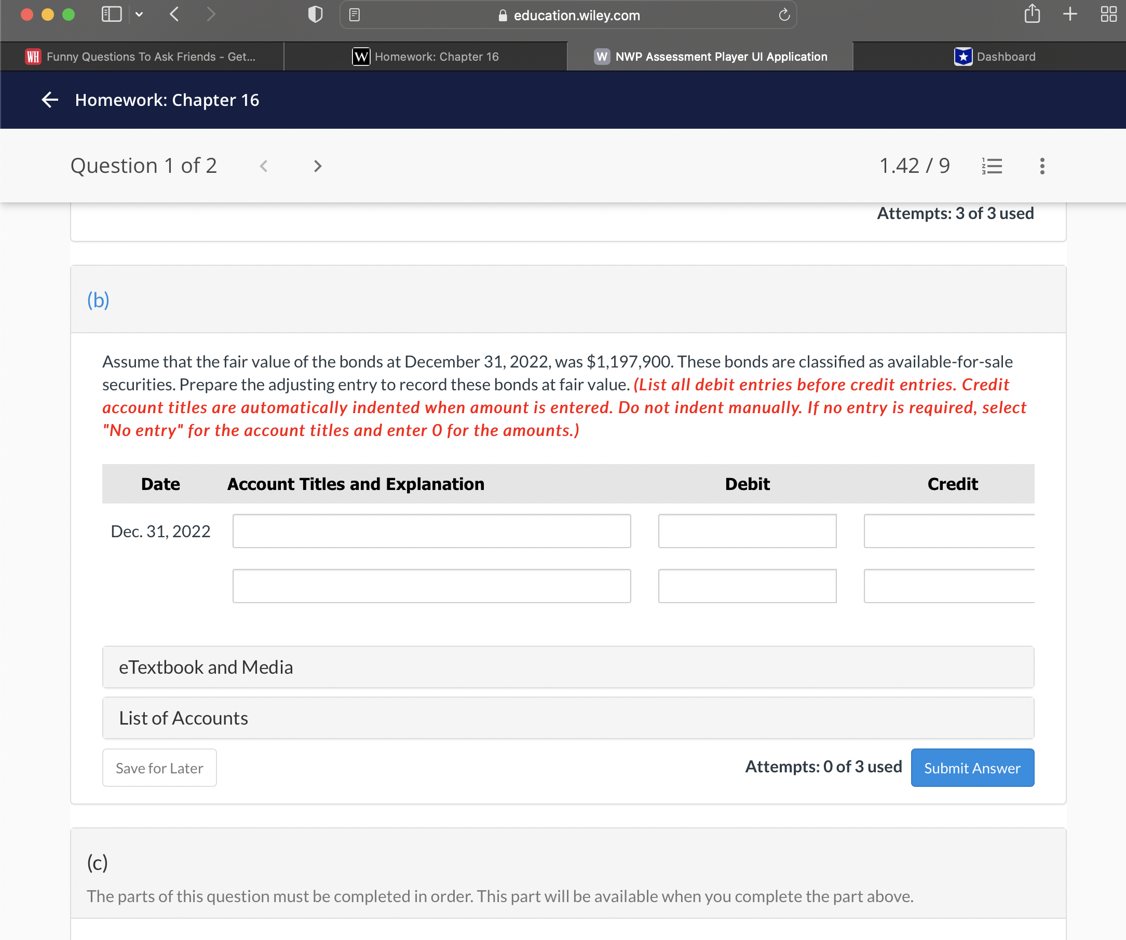Click first account title input field
Screen dimensions: 1126x940
click(x=431, y=531)
